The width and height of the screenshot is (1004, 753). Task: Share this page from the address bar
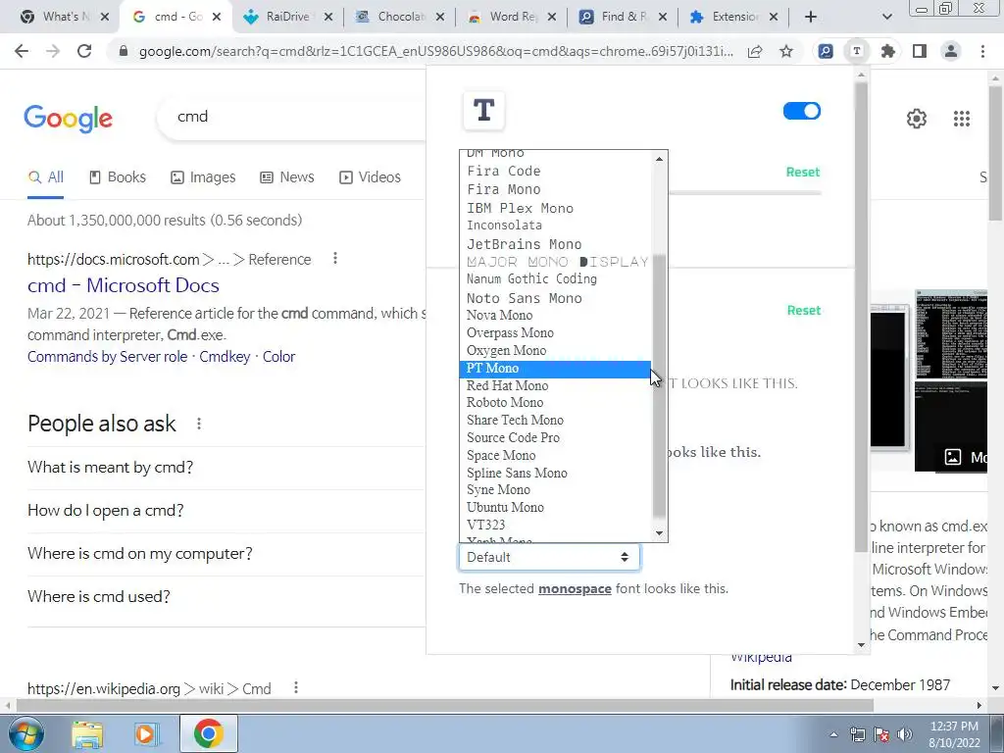tap(755, 51)
